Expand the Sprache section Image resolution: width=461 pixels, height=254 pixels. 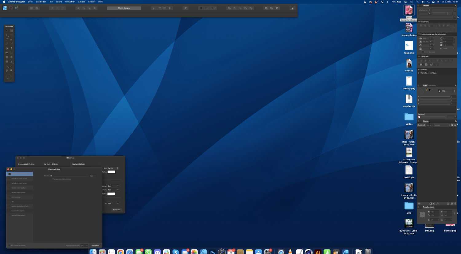coord(419,70)
